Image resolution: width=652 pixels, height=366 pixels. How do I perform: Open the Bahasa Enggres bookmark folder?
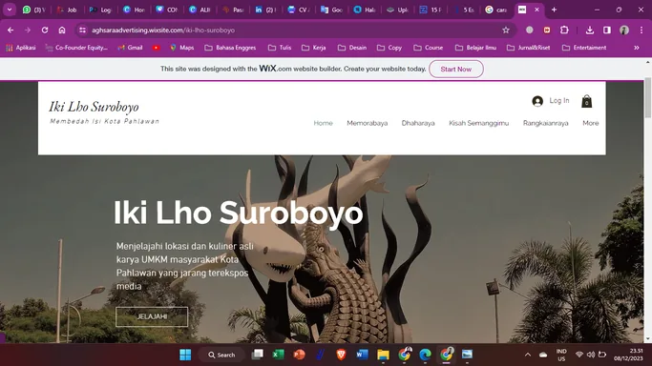230,48
